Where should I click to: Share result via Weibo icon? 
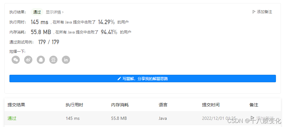28,60
